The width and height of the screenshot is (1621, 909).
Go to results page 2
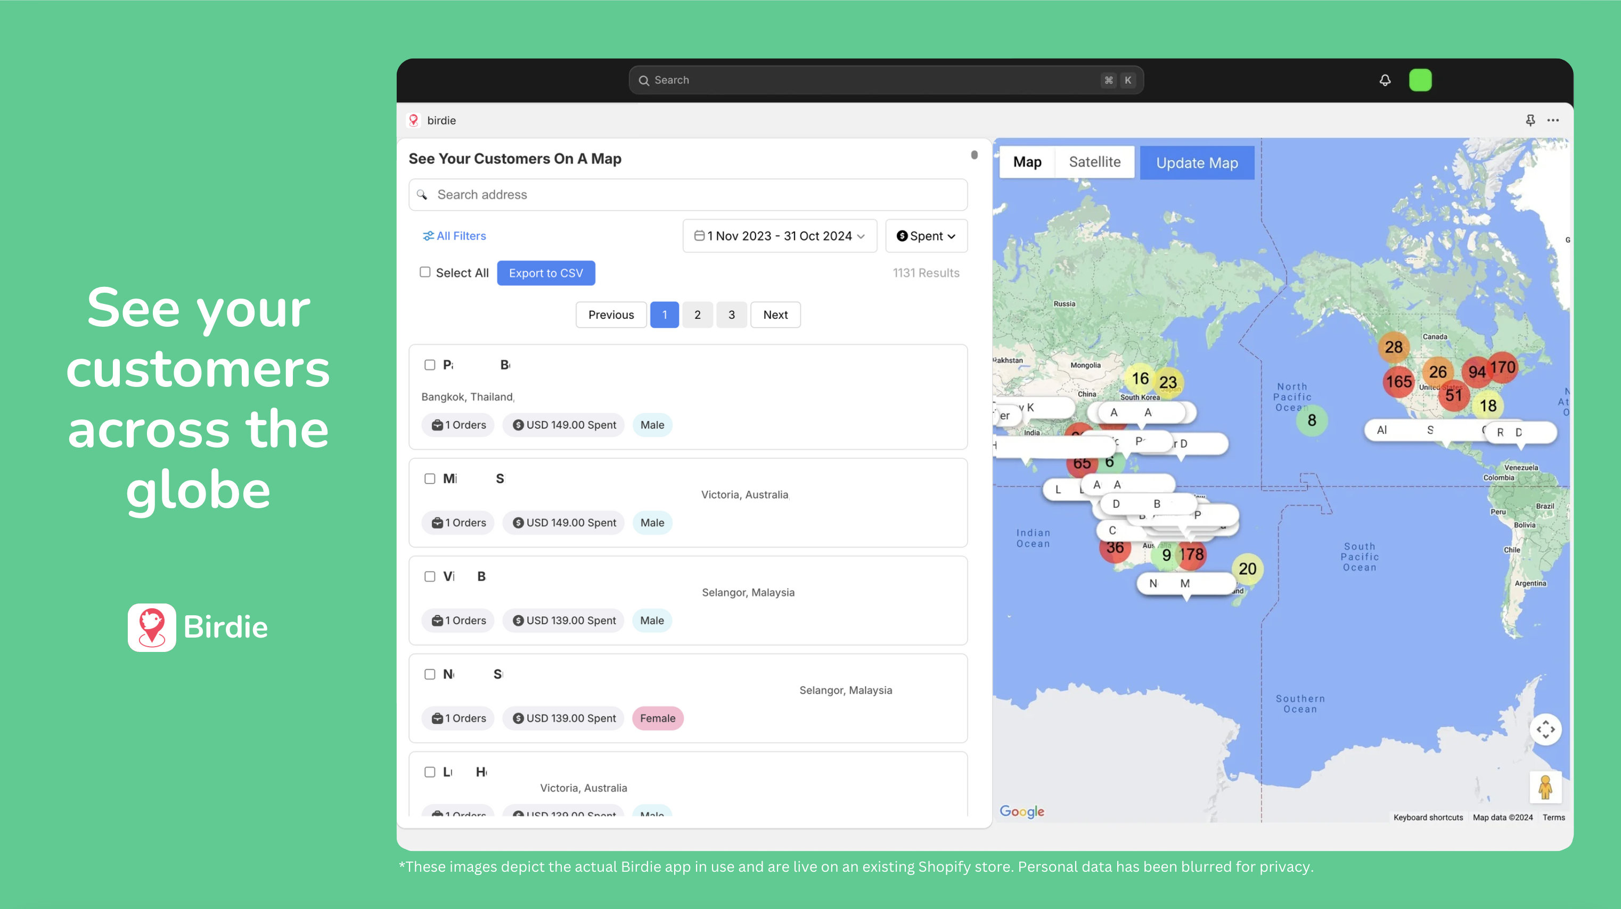pos(697,315)
